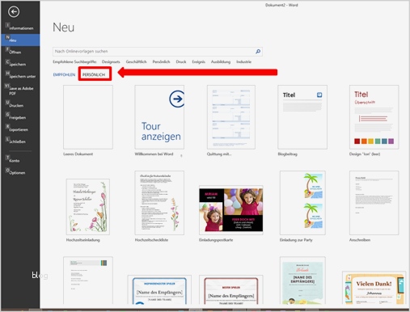Select the Hochzeitseinladung template

(88, 207)
